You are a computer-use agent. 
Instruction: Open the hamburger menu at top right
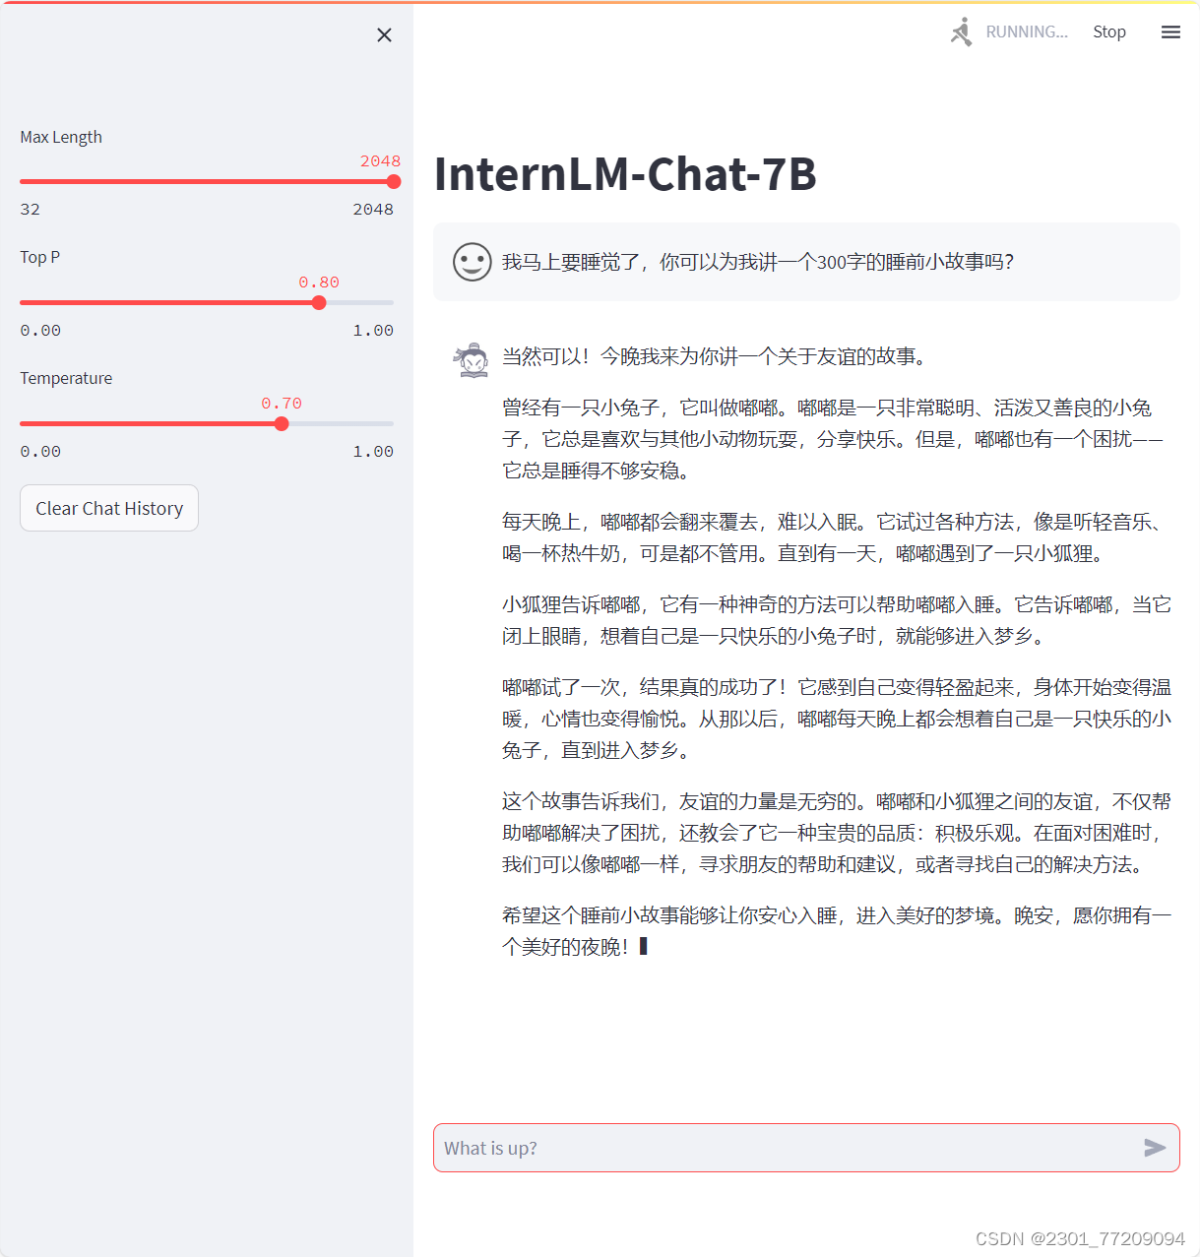pyautogui.click(x=1170, y=31)
